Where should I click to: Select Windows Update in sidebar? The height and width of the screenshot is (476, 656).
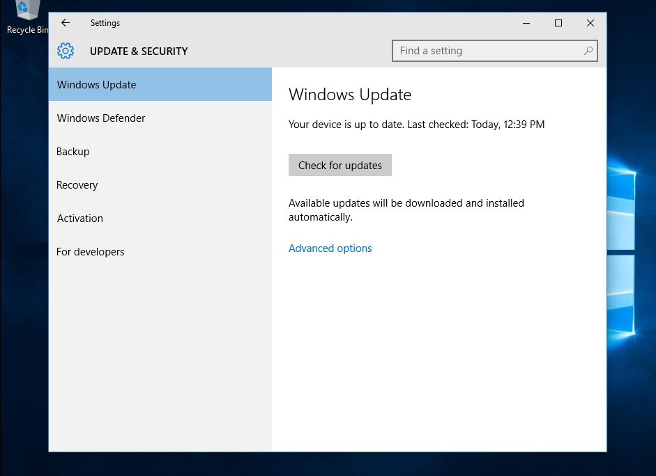[160, 84]
